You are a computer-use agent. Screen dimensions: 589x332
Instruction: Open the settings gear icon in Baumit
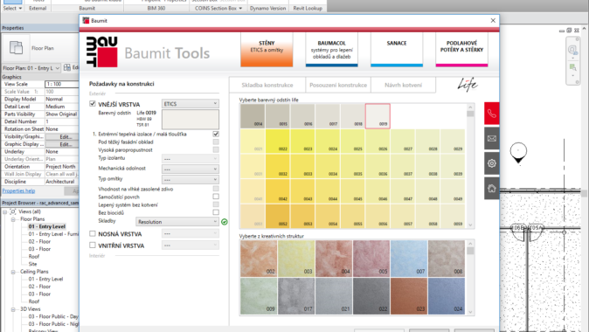(x=491, y=163)
